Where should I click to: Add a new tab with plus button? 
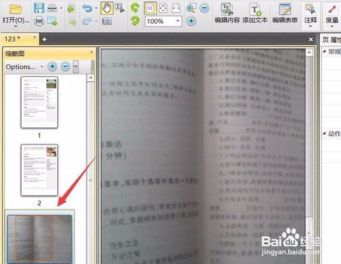[x=44, y=40]
